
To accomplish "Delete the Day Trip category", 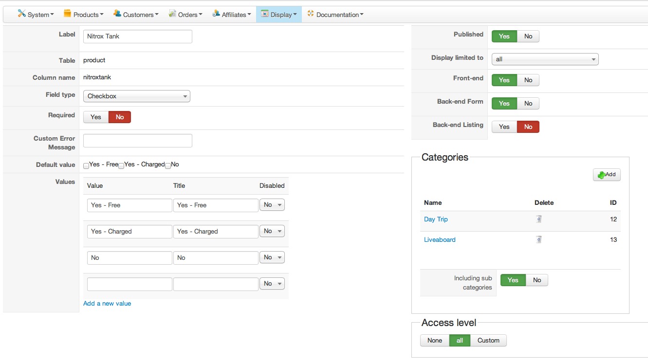I will [539, 219].
